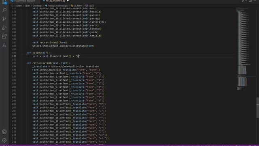The image size is (259, 146).
Task: Open the Extensions view
Action: tap(4, 36)
